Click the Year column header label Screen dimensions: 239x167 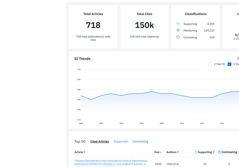[x=157, y=152]
